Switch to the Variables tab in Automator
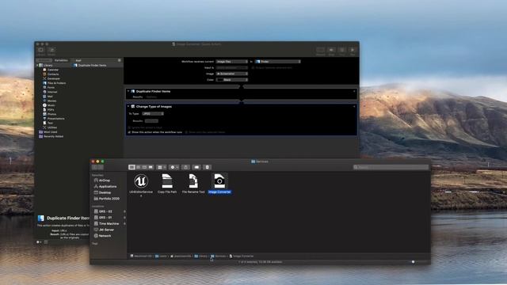507x285 pixels. click(61, 60)
